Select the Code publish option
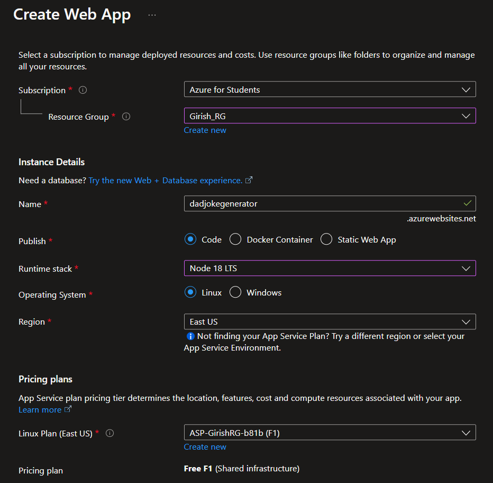 click(190, 239)
